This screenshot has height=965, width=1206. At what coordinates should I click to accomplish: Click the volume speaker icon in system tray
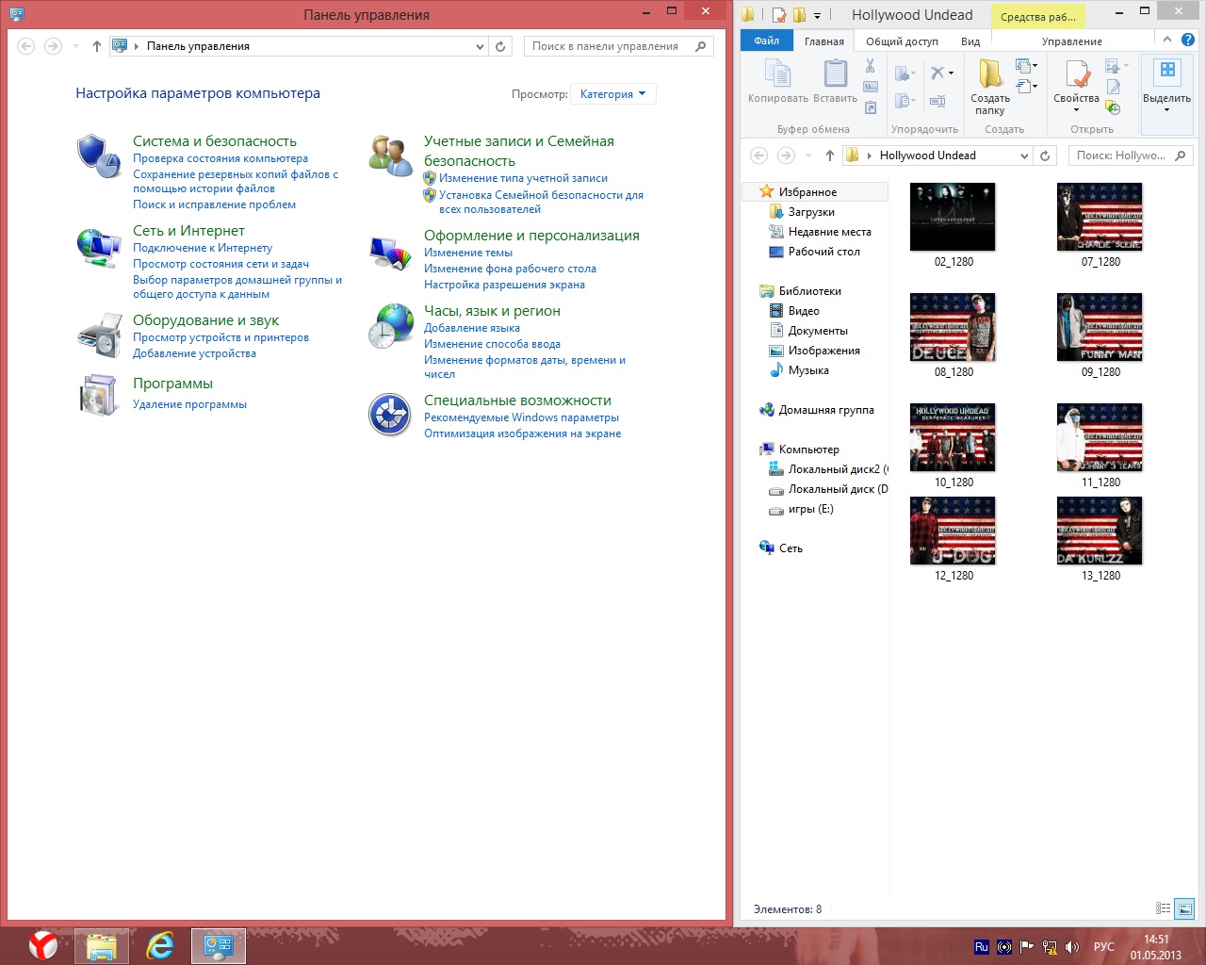[x=1072, y=947]
